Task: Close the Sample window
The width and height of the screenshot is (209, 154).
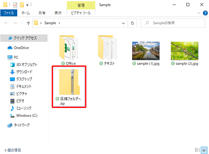Action: (201, 5)
